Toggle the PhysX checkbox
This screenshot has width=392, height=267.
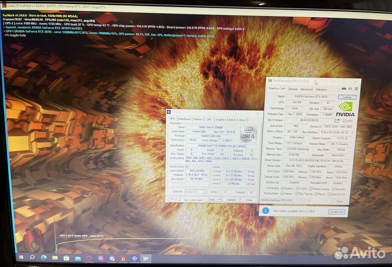tap(316, 194)
